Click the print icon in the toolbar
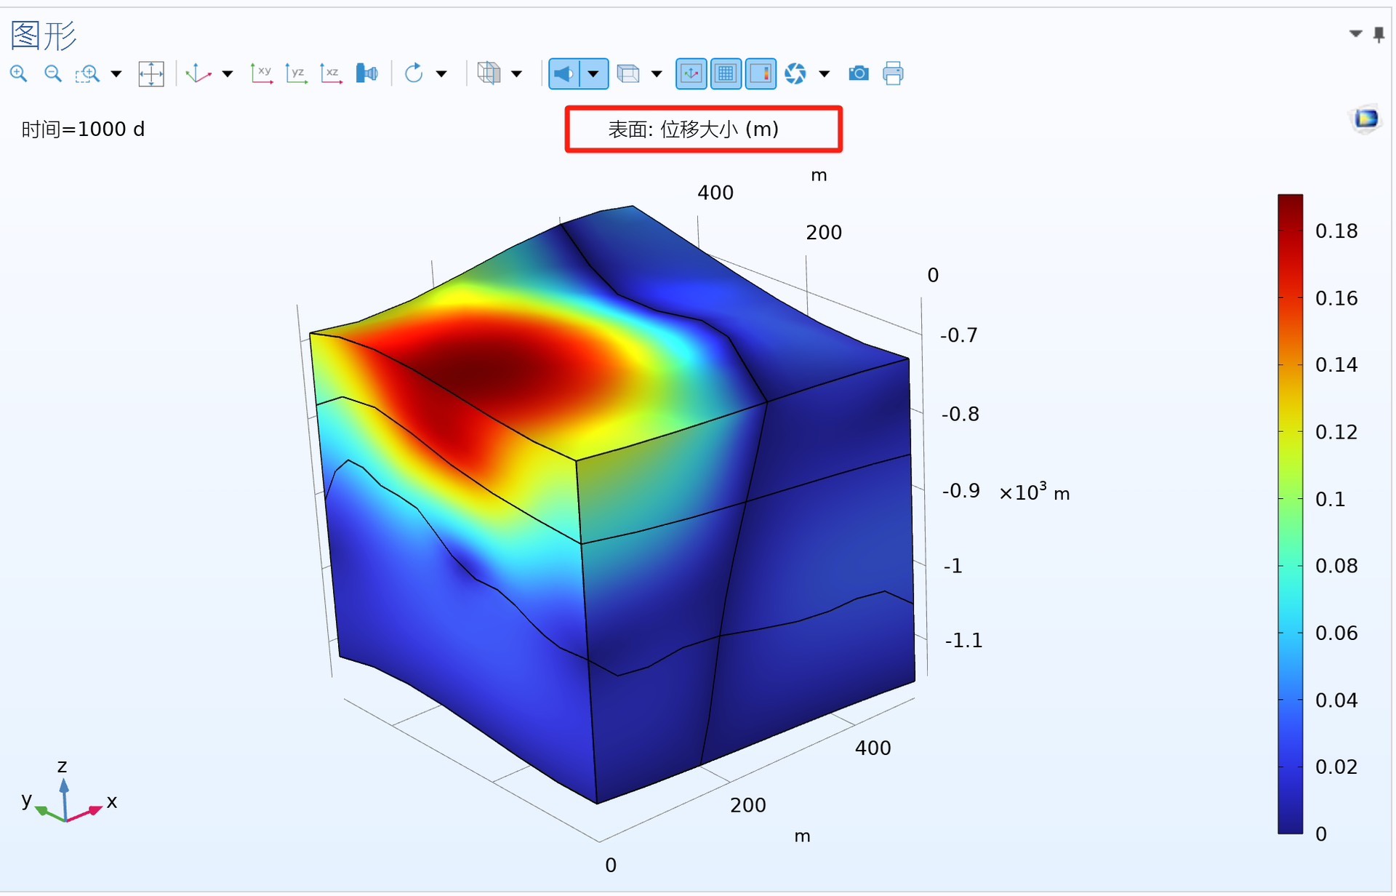 pos(893,73)
